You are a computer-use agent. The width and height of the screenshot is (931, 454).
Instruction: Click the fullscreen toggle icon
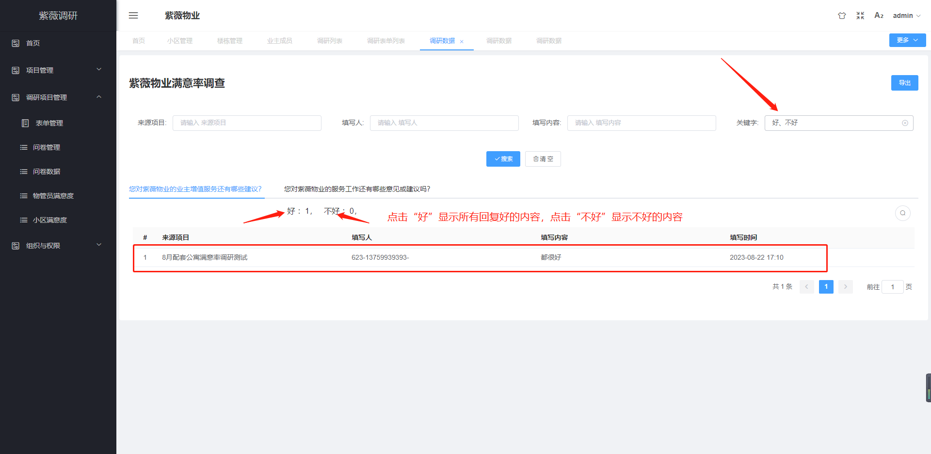pos(860,16)
